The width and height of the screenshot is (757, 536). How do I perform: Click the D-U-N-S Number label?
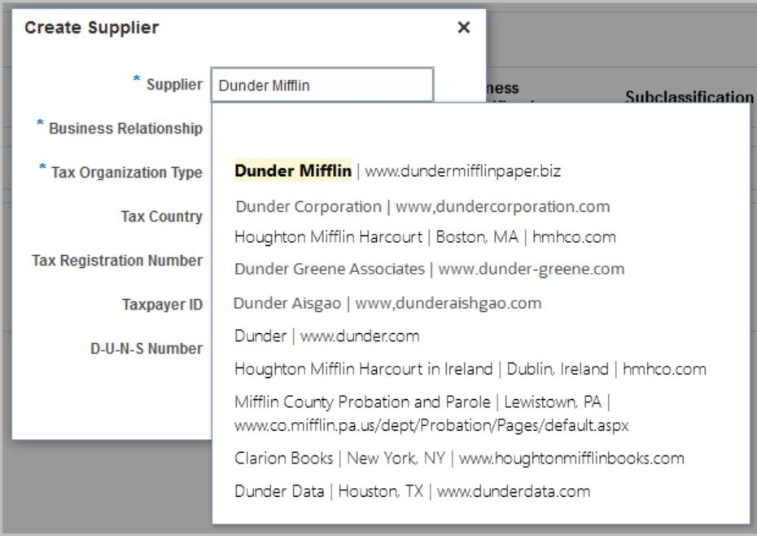coord(147,348)
